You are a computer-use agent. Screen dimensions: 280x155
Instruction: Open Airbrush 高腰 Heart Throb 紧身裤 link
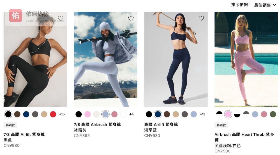(x=244, y=137)
